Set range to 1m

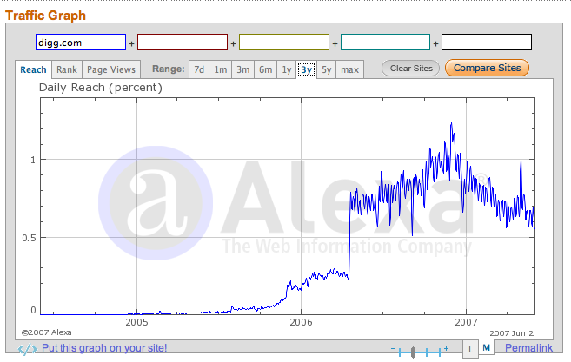220,69
